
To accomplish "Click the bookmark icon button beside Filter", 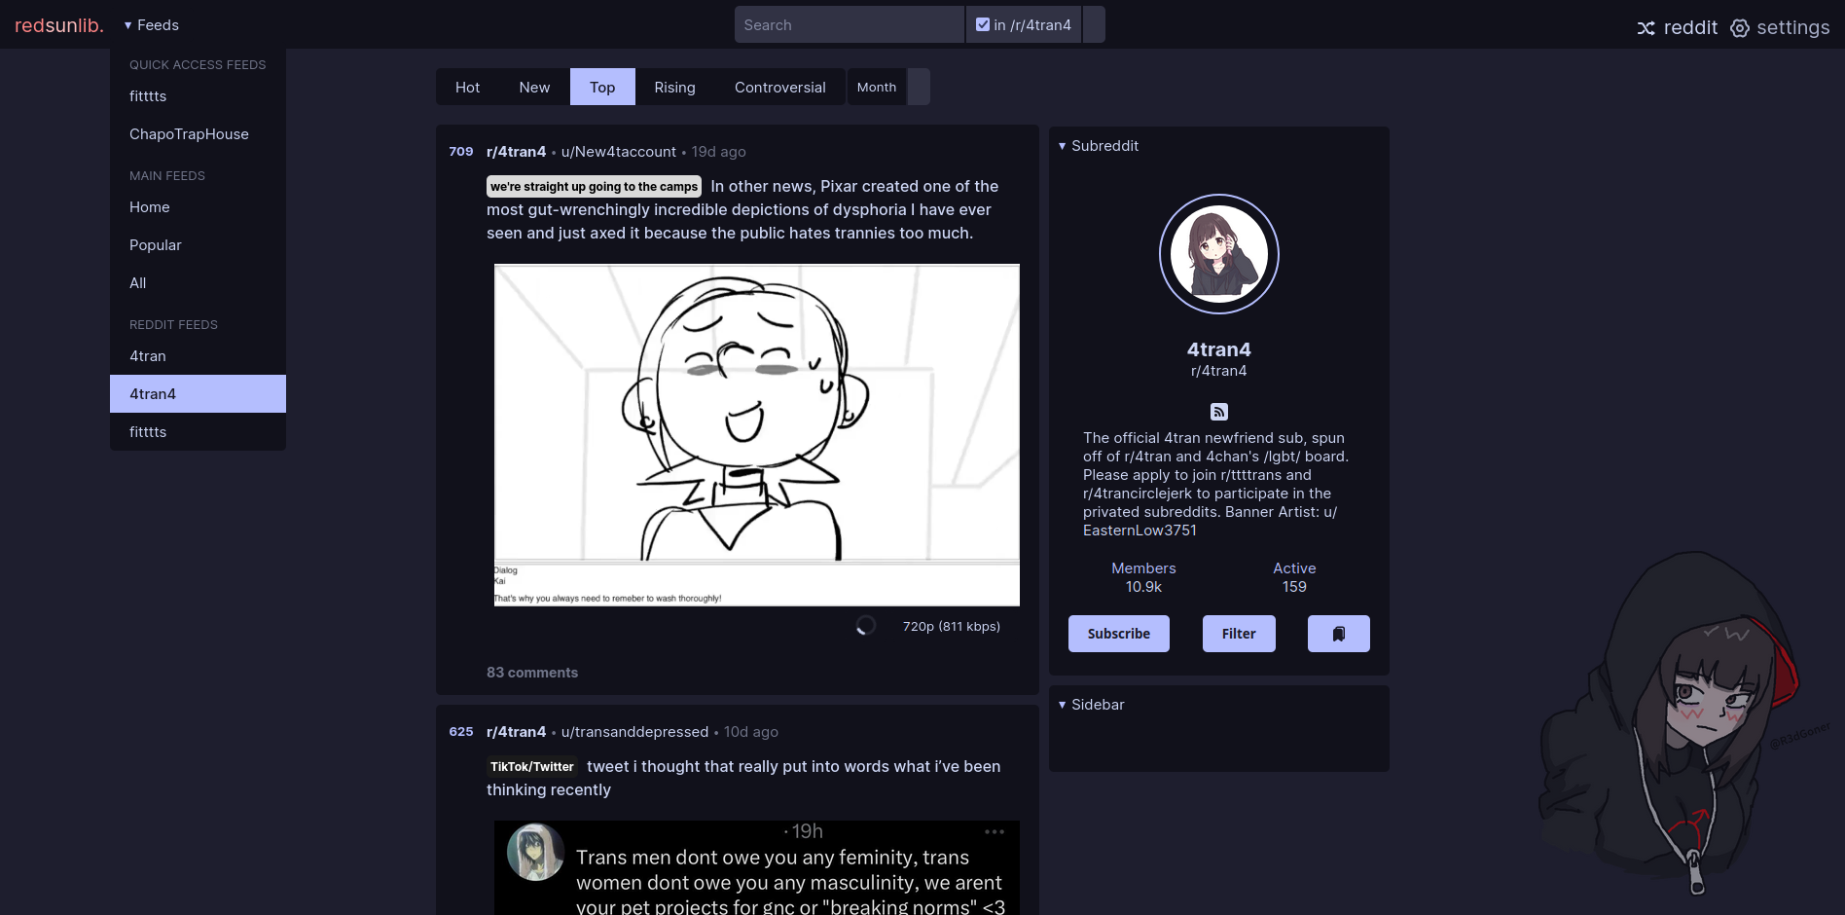I will [1338, 634].
